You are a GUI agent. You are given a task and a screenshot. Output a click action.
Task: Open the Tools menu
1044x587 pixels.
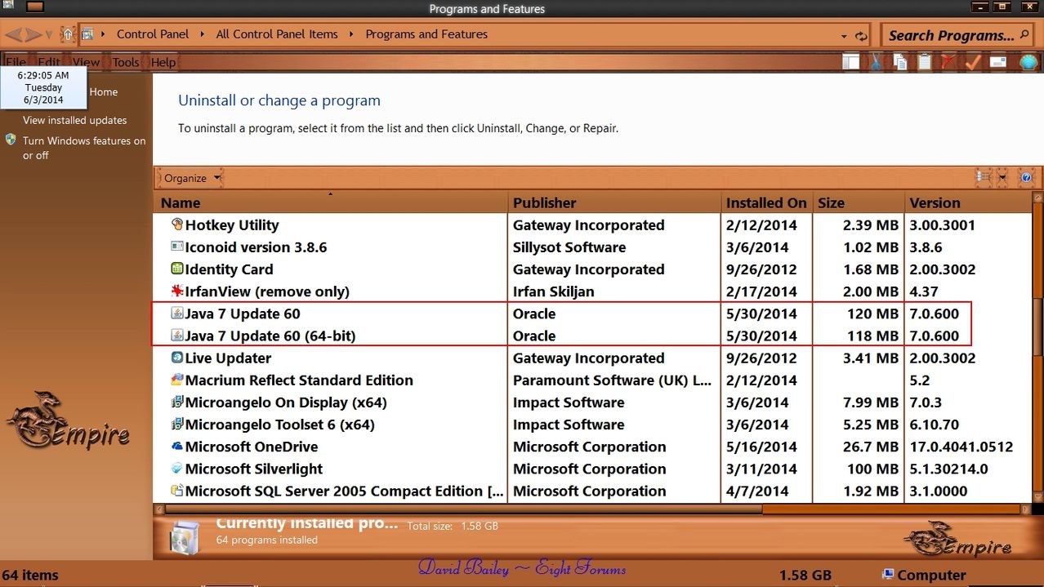point(125,61)
